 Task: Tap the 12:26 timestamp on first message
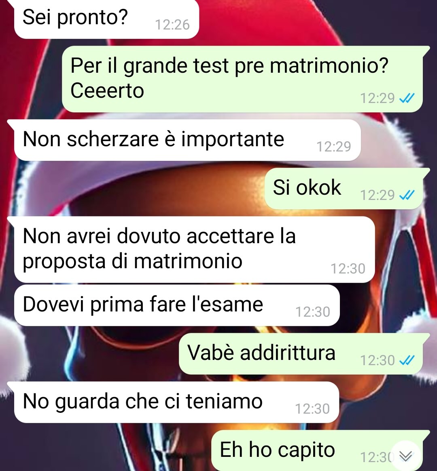[172, 25]
